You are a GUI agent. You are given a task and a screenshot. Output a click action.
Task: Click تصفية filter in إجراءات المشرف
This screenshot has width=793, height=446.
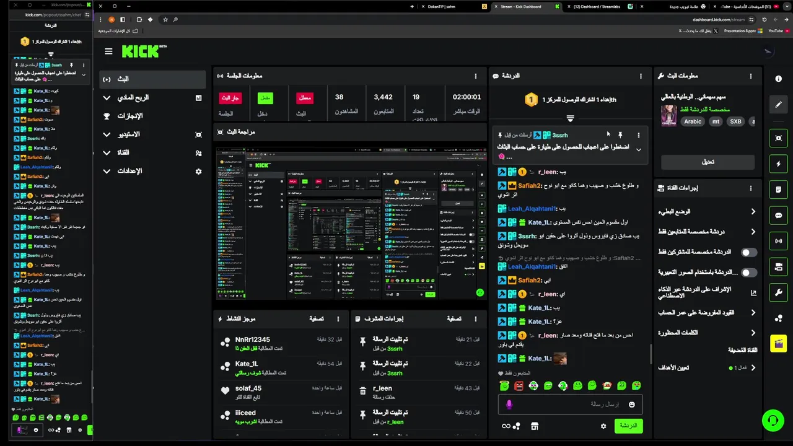[x=454, y=318]
